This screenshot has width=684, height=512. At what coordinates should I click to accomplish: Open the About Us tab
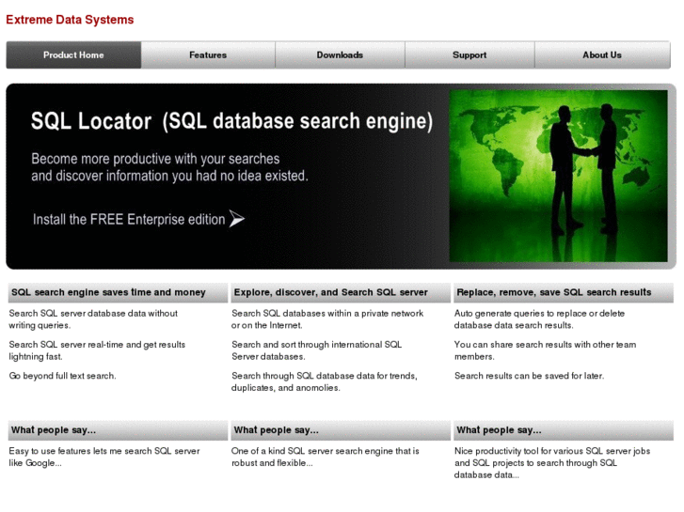coord(602,54)
